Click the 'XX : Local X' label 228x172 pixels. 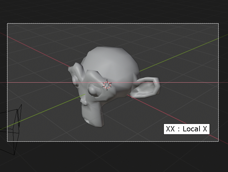coord(187,129)
